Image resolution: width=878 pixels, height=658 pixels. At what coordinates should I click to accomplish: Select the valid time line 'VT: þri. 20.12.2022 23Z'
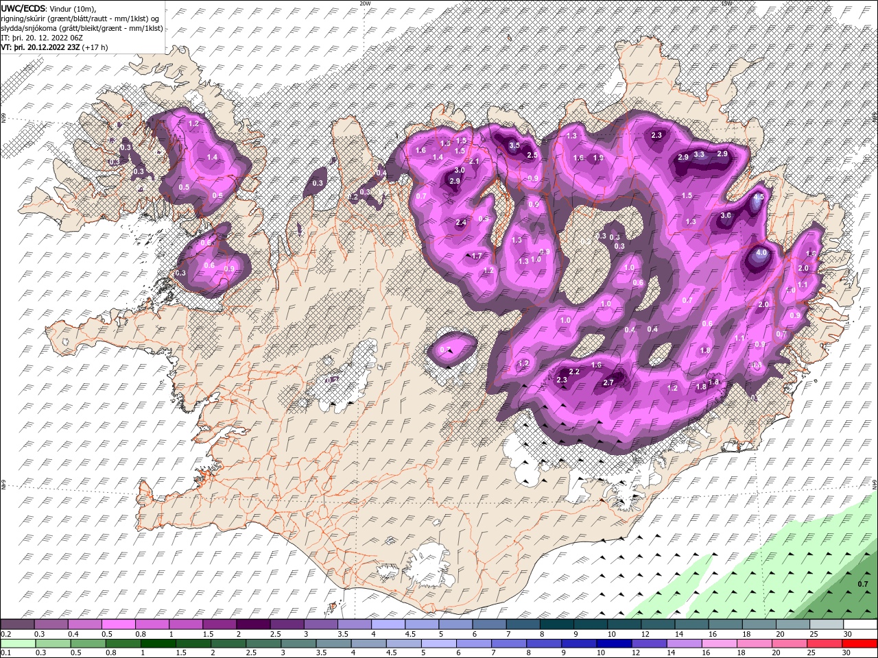pos(40,47)
